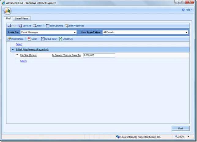Open File Size row options arrow
Screen dimensions: 197x142
click(x=17, y=55)
